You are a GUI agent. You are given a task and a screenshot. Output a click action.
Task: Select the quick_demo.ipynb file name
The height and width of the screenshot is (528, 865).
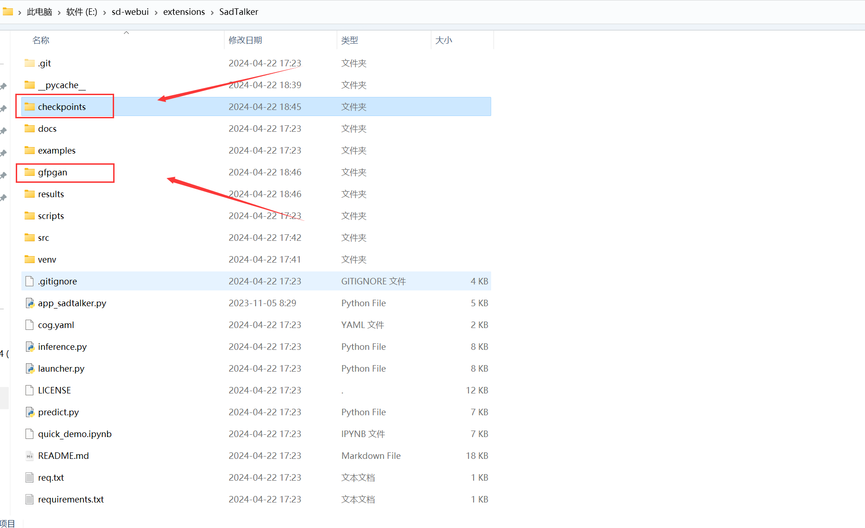point(75,434)
